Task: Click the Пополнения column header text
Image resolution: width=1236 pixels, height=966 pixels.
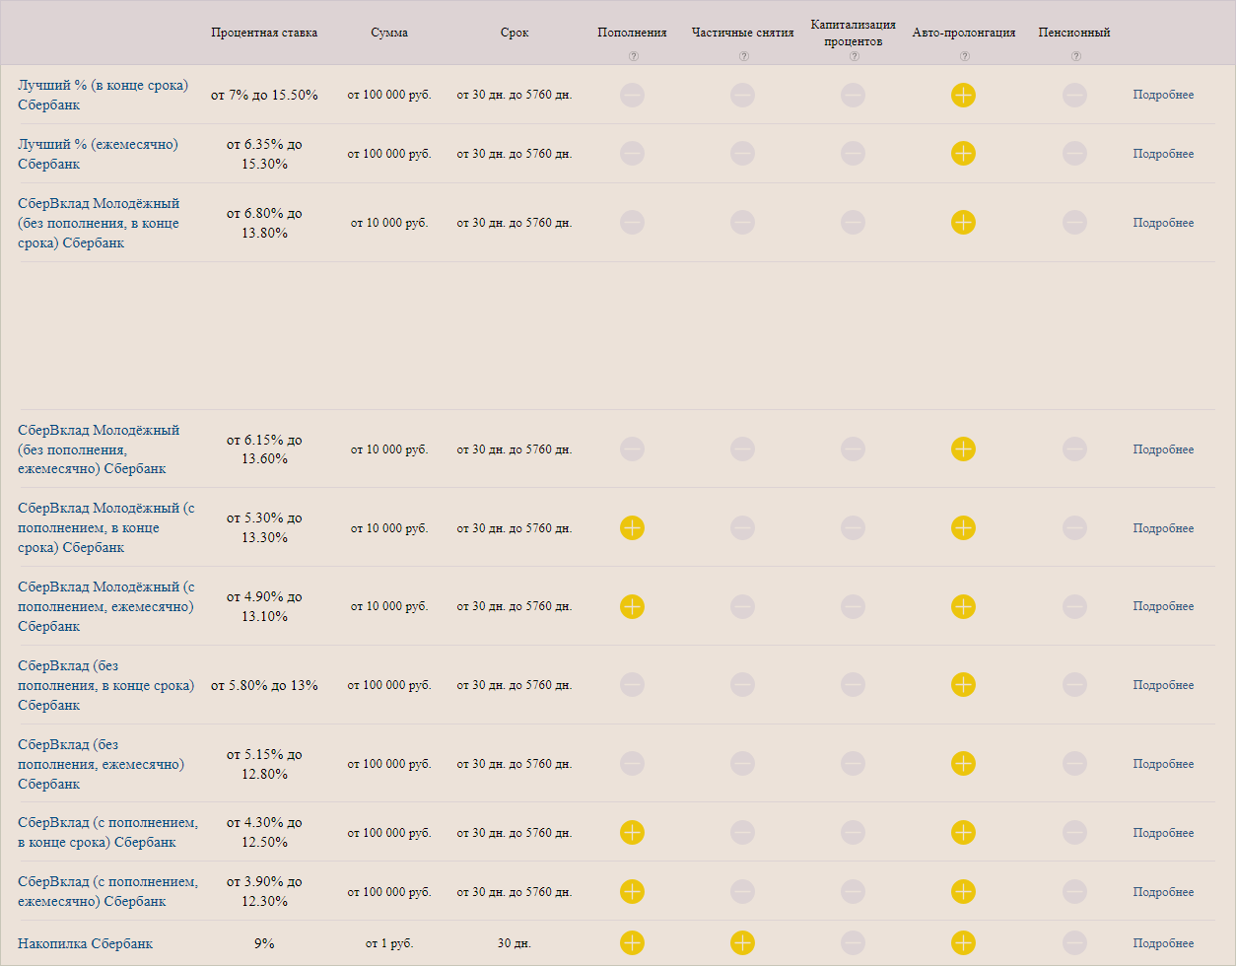Action: tap(632, 33)
